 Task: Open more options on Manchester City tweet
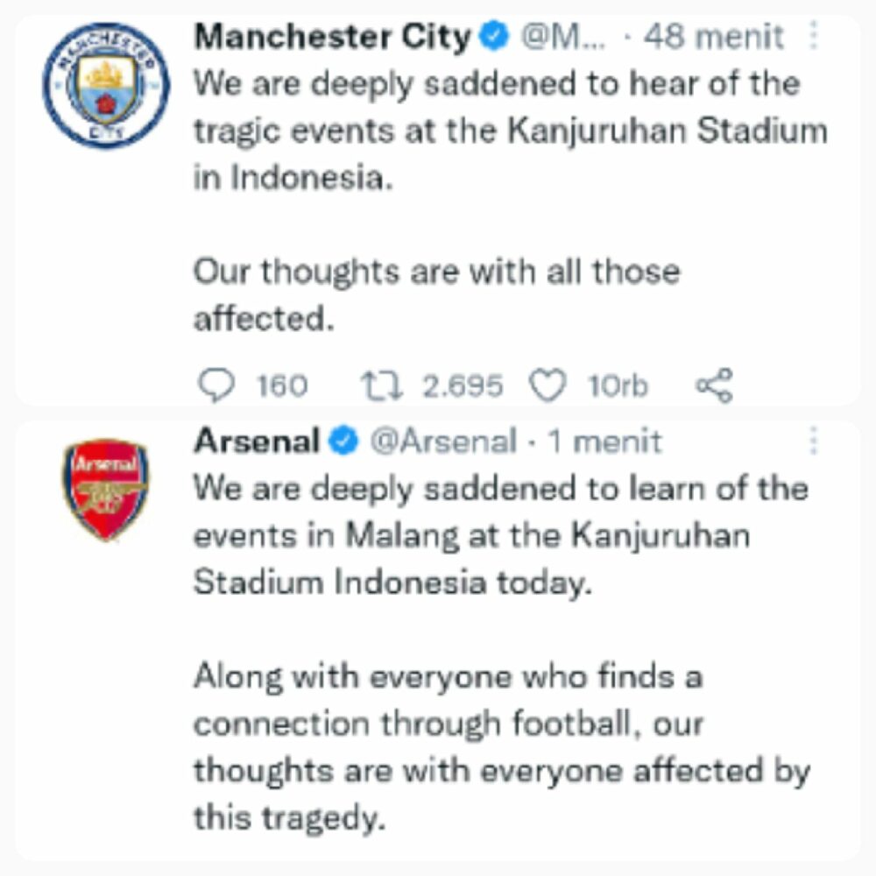coord(814,37)
